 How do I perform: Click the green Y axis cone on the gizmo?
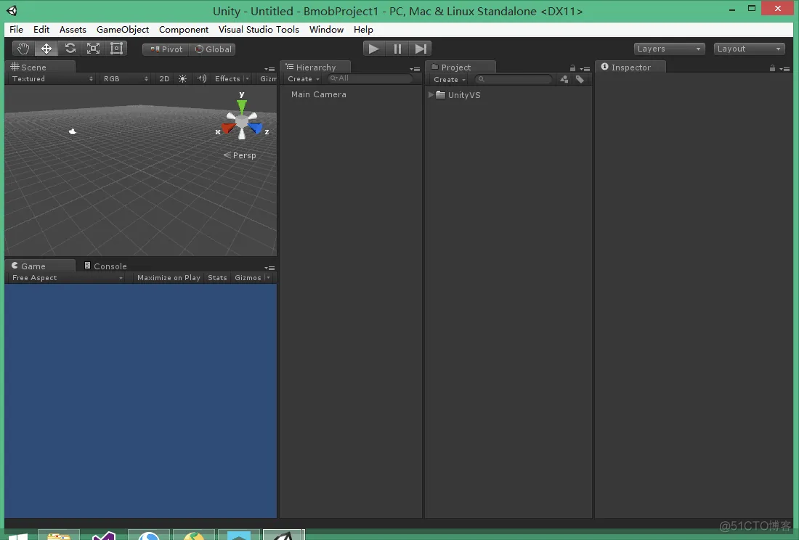[242, 107]
